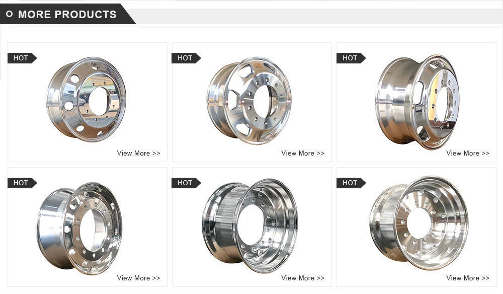The width and height of the screenshot is (503, 294).
Task: Click the HOT badge on the top-middle wheel
Action: (187, 58)
